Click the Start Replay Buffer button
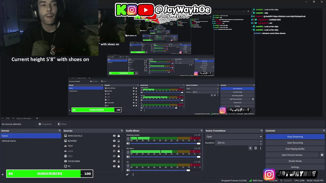Viewport: 326px width, 183px height. pyautogui.click(x=295, y=149)
